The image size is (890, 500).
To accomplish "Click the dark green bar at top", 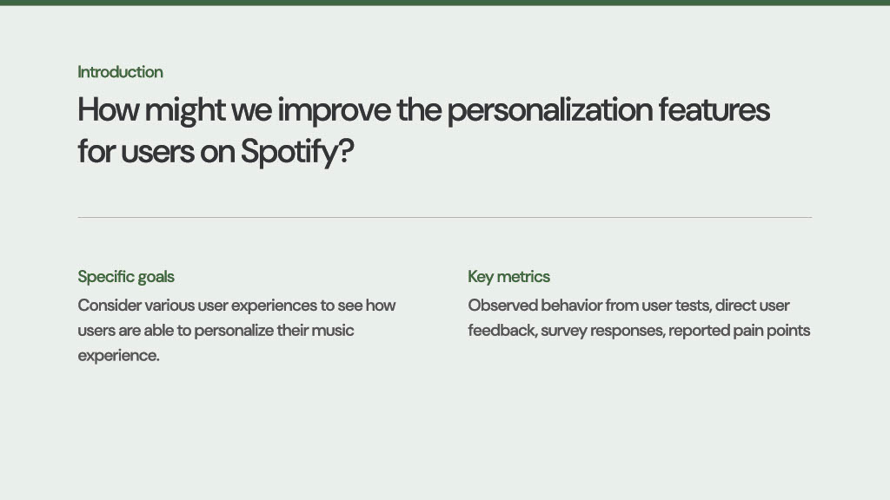I will tap(445, 3).
